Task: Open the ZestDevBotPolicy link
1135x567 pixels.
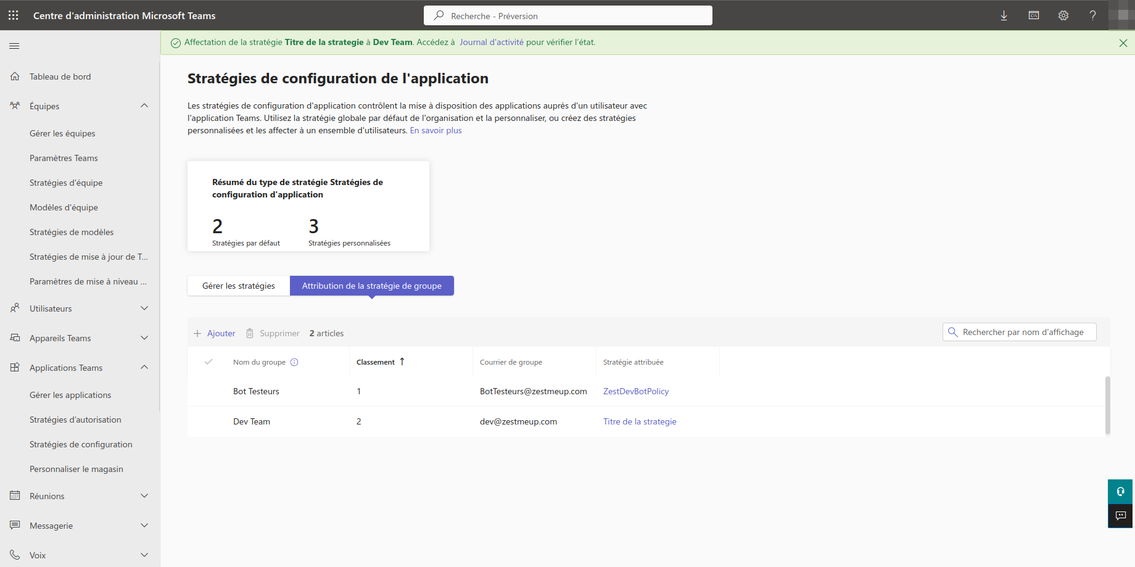Action: [635, 391]
